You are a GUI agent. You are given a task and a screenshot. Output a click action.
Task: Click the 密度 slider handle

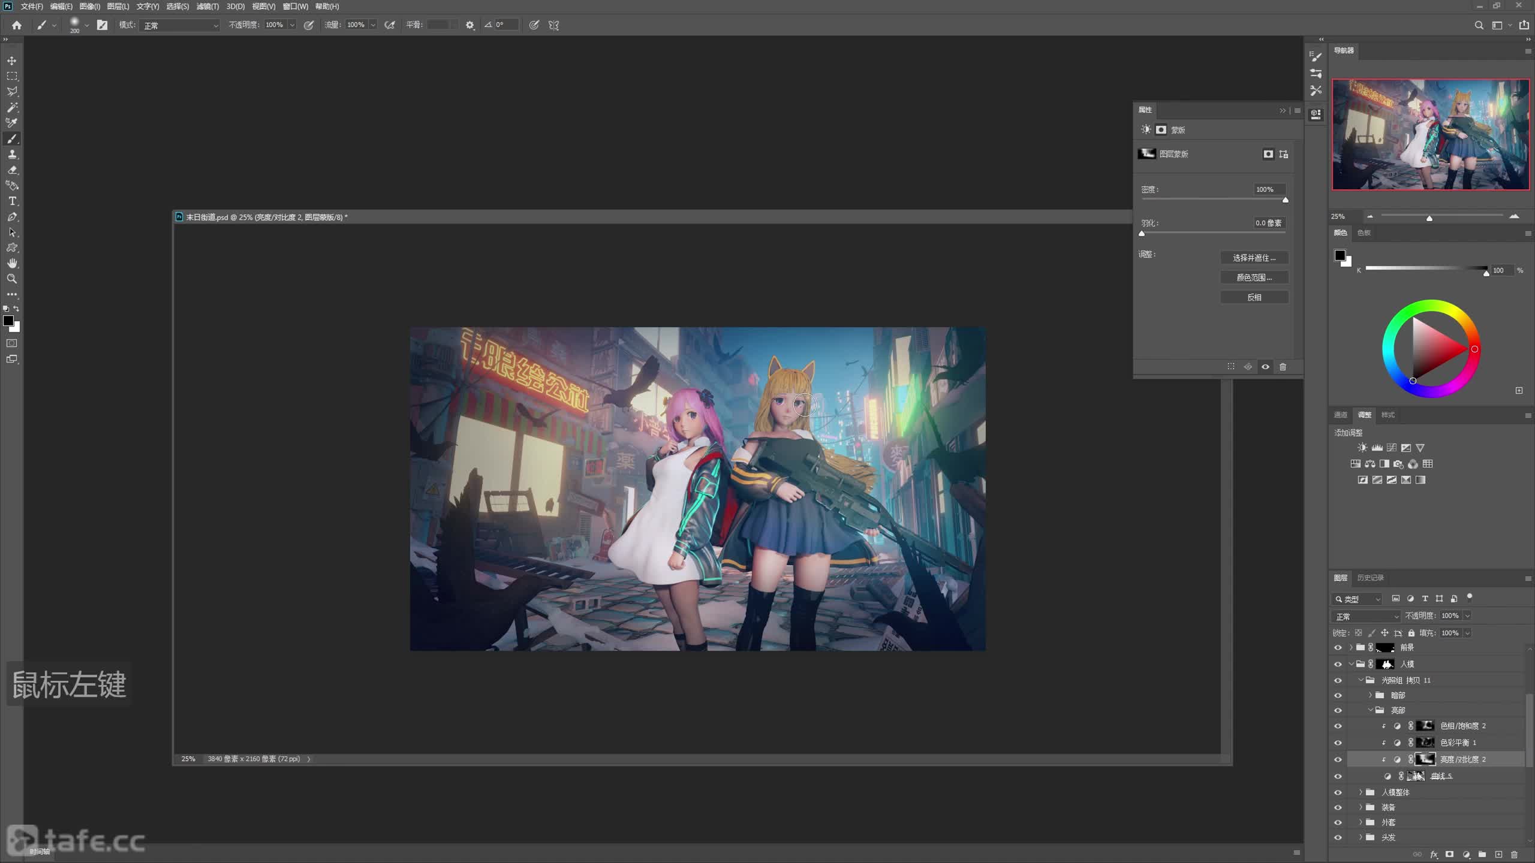pos(1285,200)
